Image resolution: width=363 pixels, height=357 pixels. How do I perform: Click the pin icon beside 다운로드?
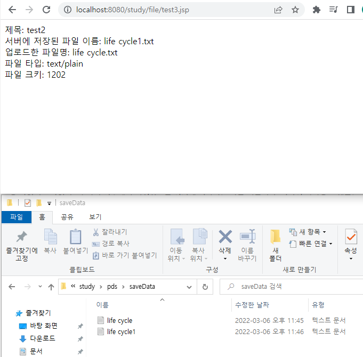(80, 339)
